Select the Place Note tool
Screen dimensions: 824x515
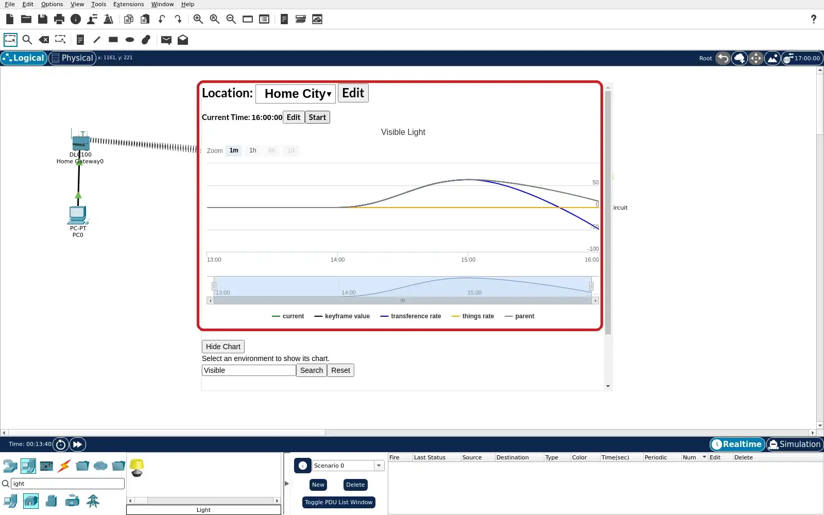point(80,40)
